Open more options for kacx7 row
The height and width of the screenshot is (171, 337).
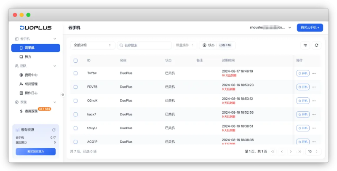[314, 115]
